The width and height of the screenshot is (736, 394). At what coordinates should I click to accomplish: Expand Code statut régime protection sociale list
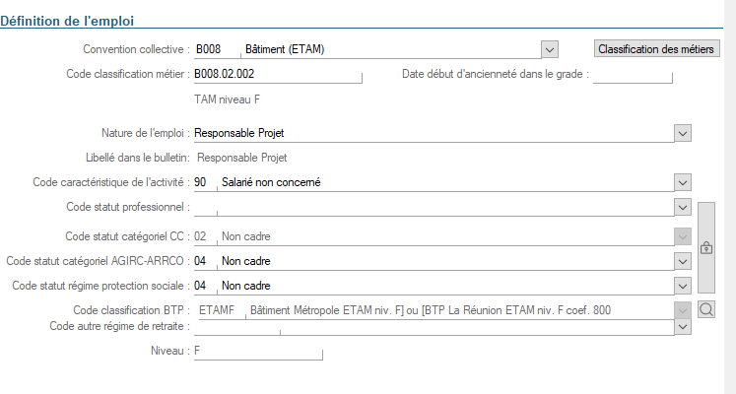[x=683, y=286]
